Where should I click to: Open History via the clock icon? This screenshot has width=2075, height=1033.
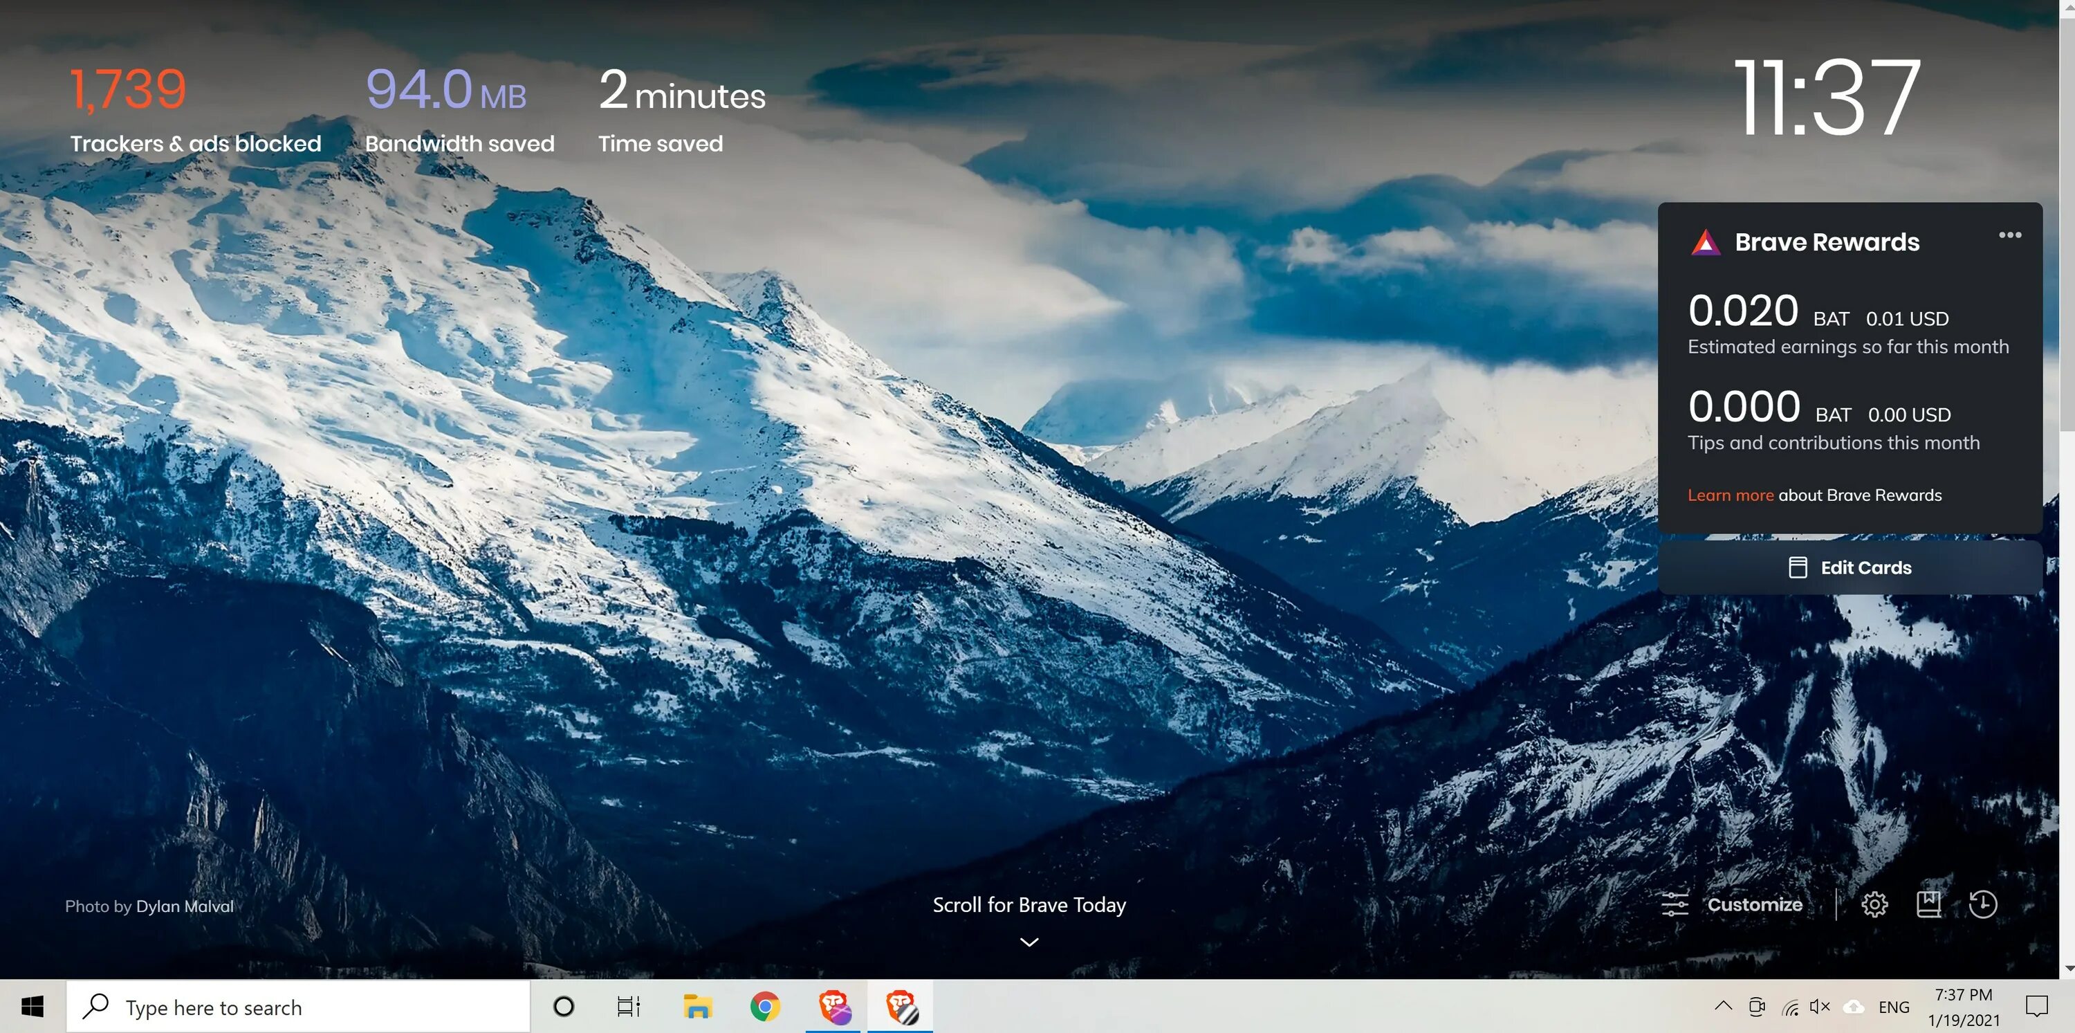pyautogui.click(x=1982, y=904)
